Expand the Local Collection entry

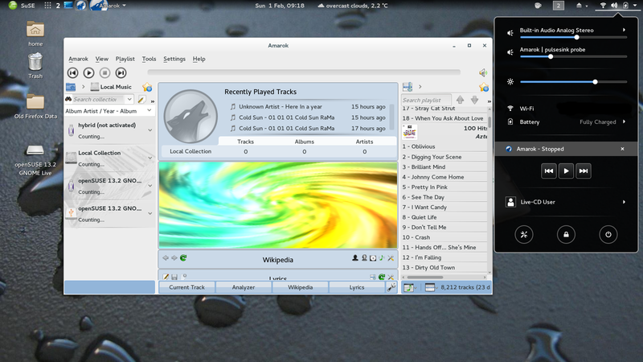click(x=149, y=158)
